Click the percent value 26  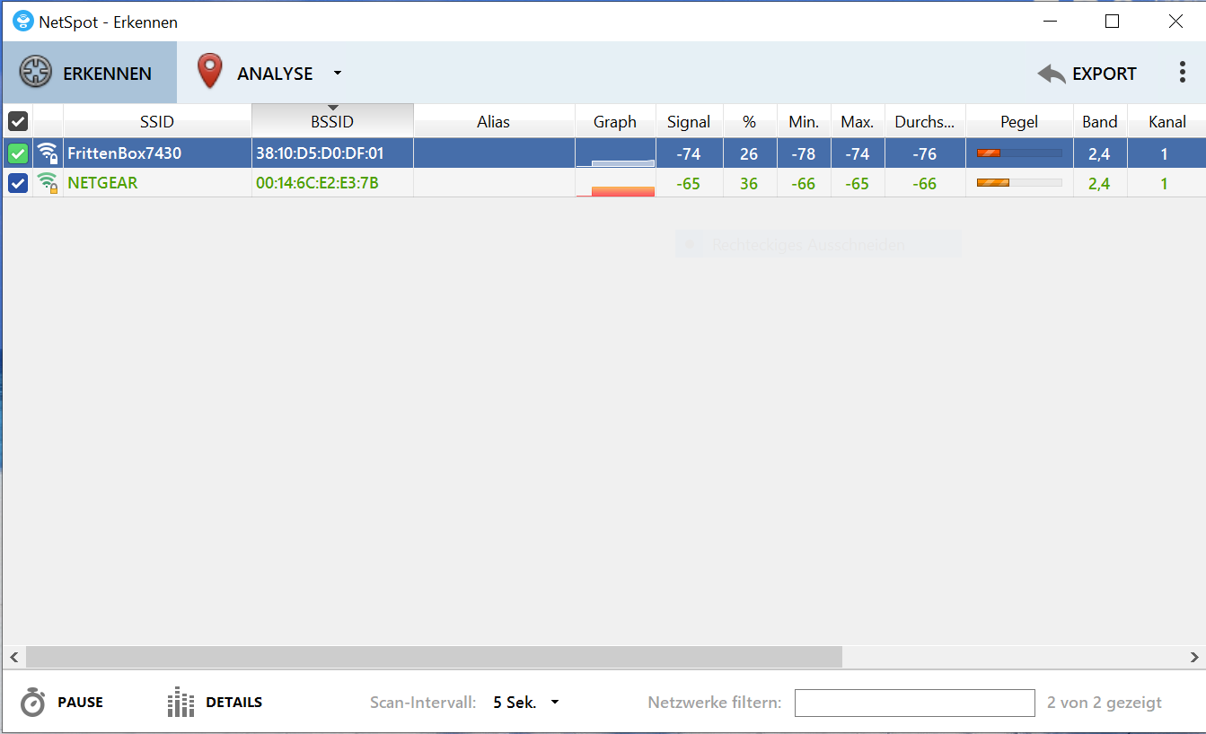pos(749,153)
